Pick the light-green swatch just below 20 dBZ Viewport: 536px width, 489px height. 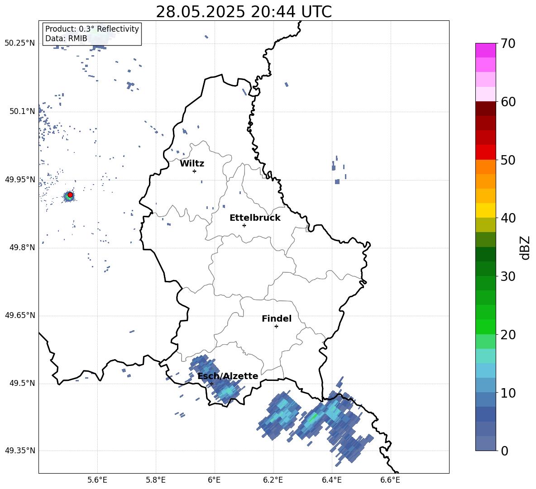pyautogui.click(x=485, y=342)
